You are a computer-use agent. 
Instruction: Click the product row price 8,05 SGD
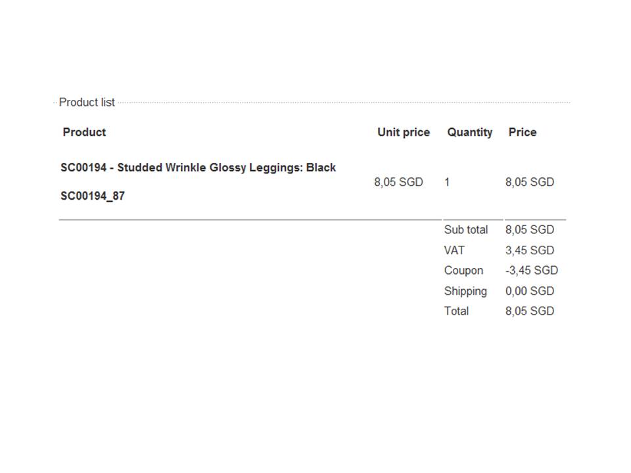(529, 182)
